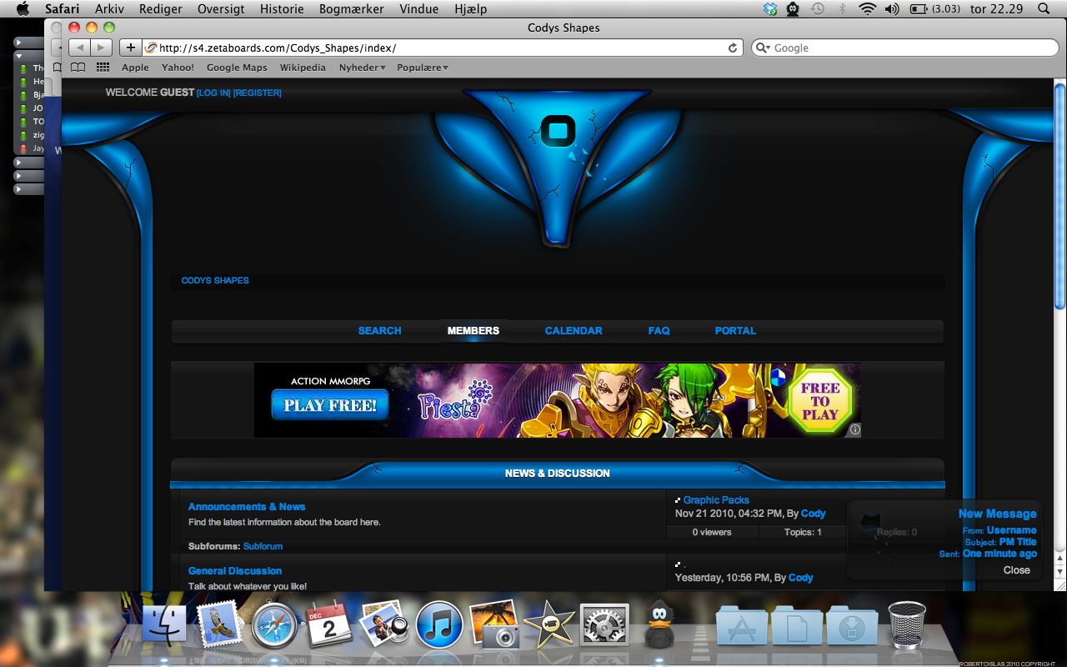1067x667 pixels.
Task: Open the Historie menu
Action: click(282, 9)
